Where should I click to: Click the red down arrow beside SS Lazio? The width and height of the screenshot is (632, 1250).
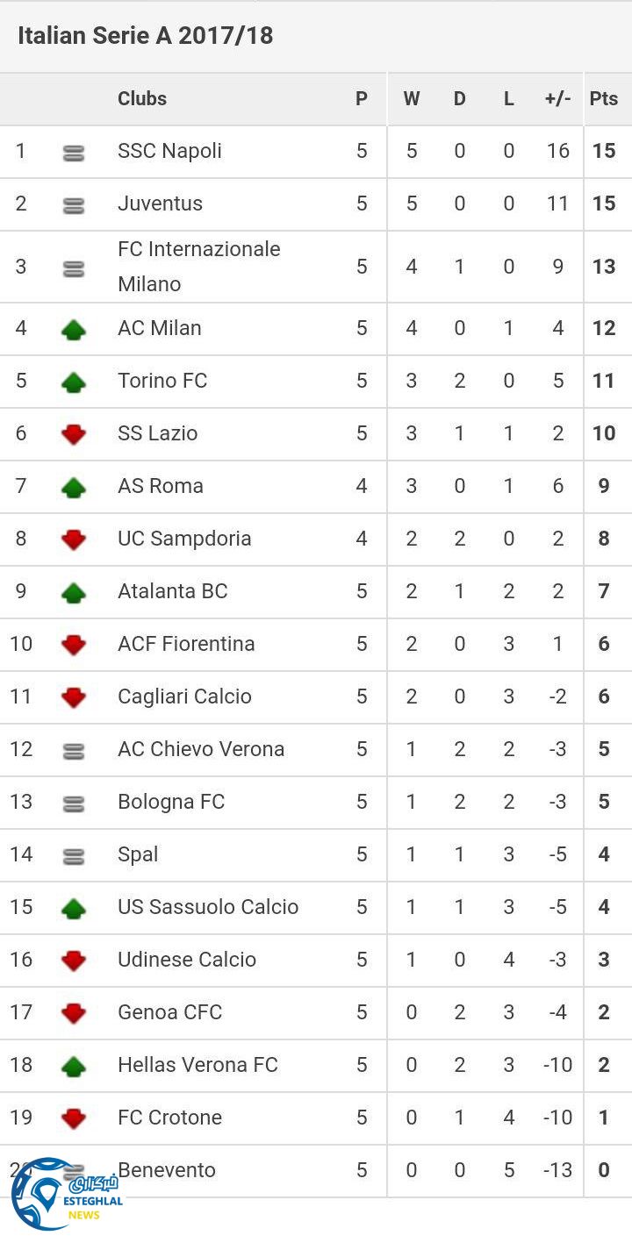(x=74, y=434)
